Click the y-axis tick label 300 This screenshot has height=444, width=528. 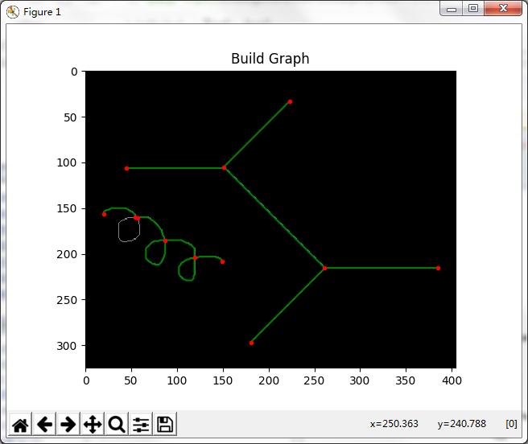67,346
